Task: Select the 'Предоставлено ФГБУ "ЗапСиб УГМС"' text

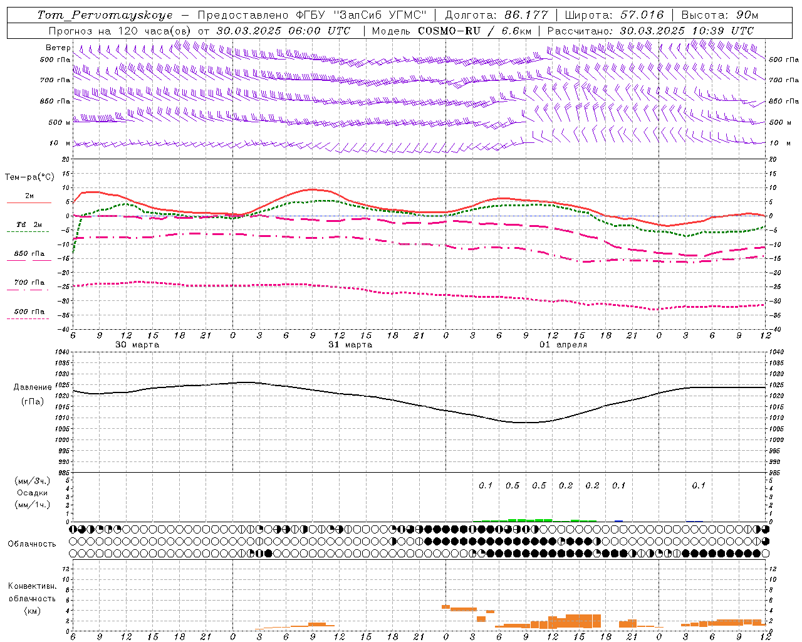Action: click(311, 15)
